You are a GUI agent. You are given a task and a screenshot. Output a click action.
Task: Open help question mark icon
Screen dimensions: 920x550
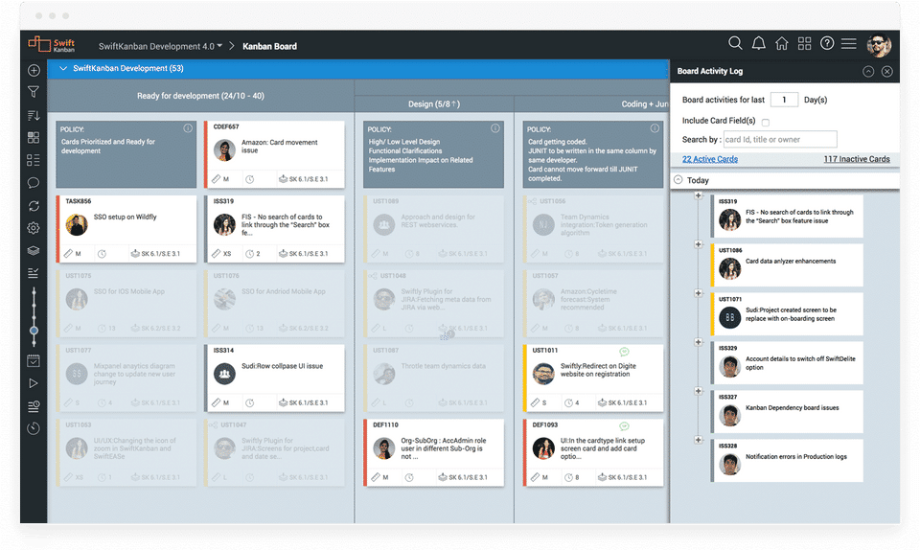tap(827, 43)
